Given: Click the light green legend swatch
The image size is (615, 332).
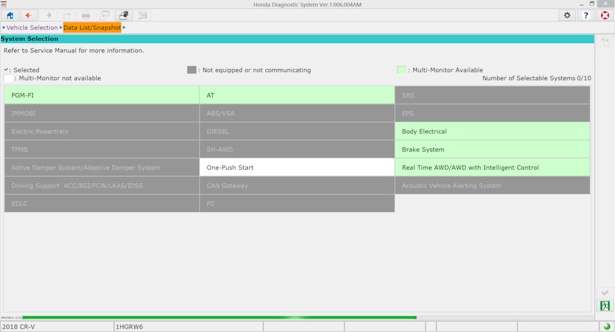Looking at the screenshot, I should click(401, 70).
